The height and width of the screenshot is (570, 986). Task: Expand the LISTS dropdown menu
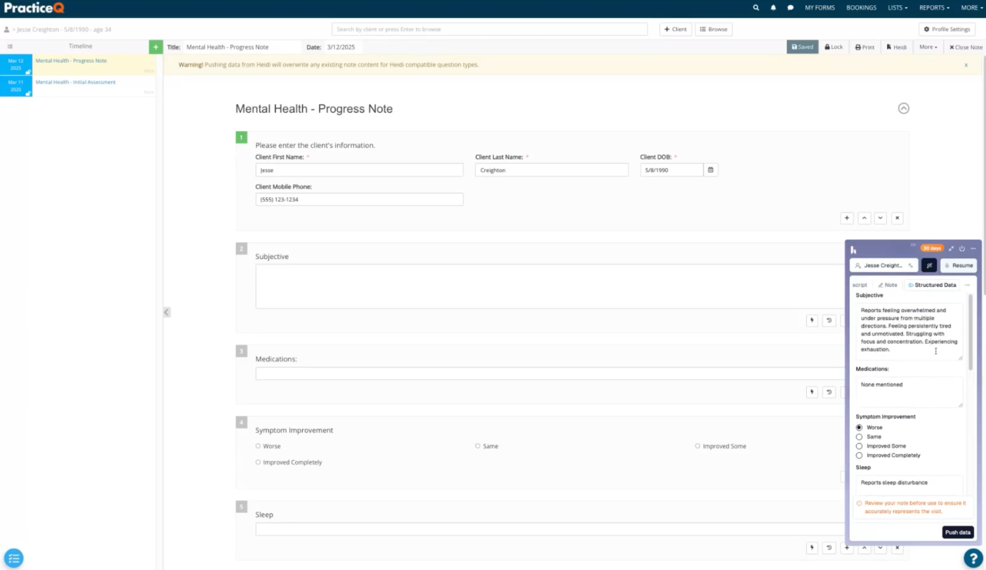pyautogui.click(x=897, y=8)
